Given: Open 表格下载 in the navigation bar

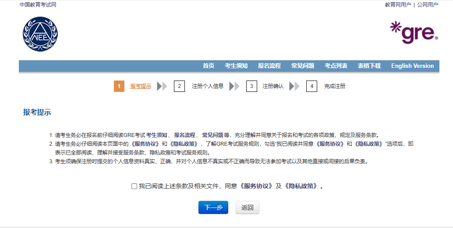Looking at the screenshot, I should (x=369, y=66).
